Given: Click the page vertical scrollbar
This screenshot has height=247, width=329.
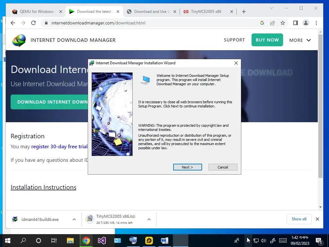Looking at the screenshot, I should (x=320, y=106).
